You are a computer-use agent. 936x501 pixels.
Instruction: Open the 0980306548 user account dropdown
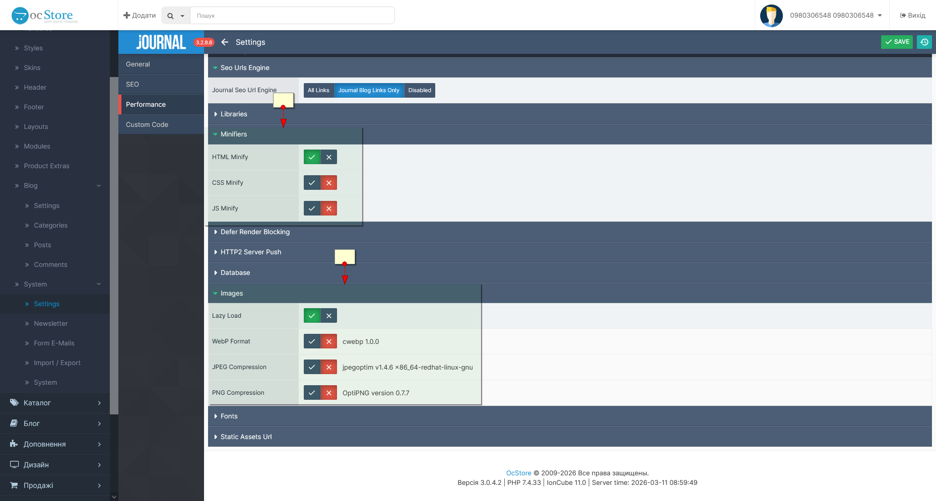[x=836, y=16]
